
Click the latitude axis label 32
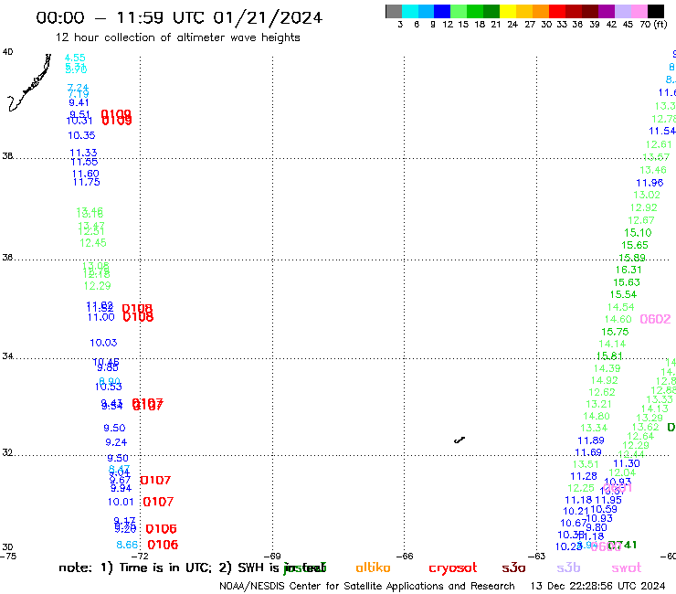tap(7, 452)
